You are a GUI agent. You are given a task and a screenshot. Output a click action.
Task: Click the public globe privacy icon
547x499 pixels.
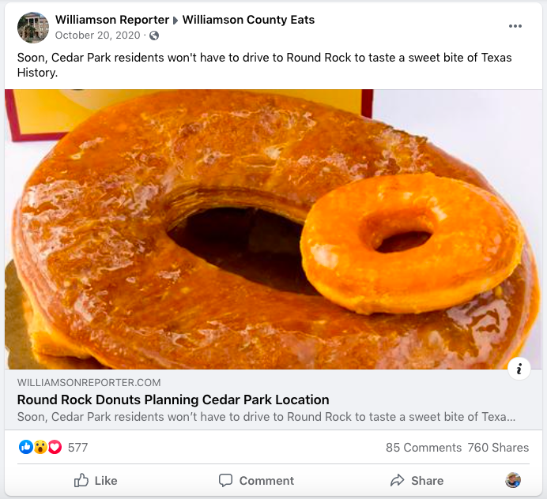coord(154,36)
